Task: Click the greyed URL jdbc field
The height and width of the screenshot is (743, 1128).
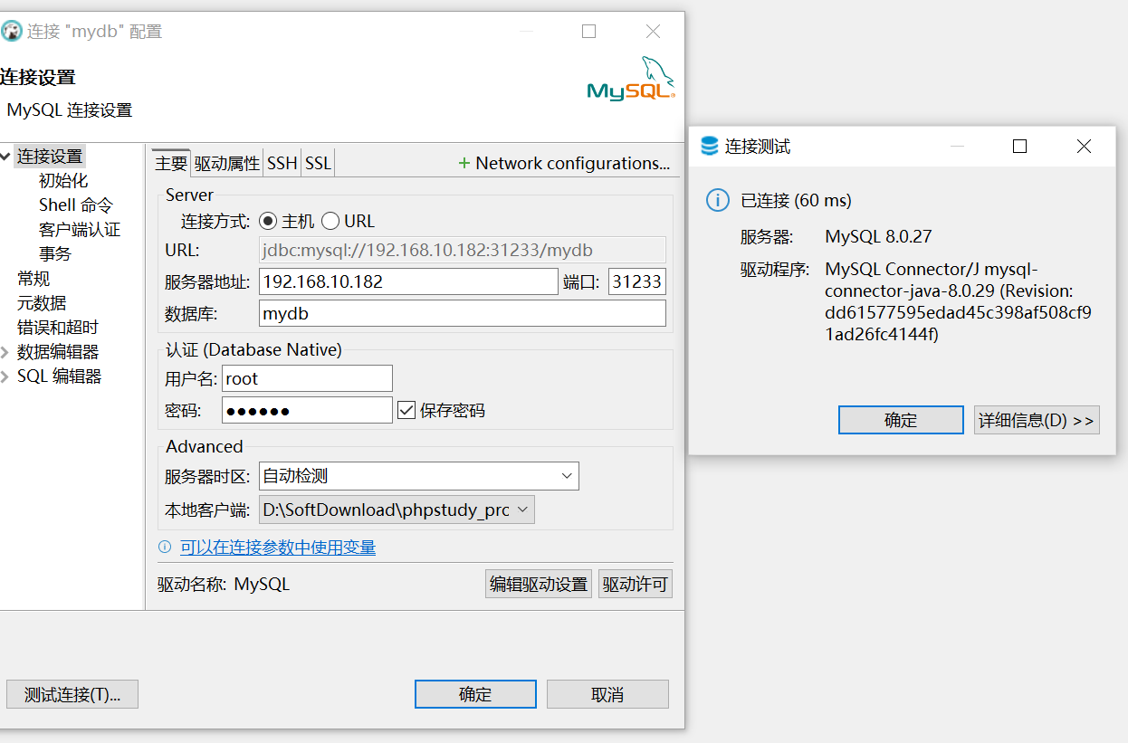Action: pyautogui.click(x=463, y=250)
